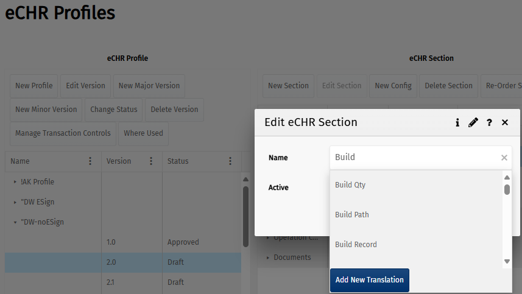
Task: Choose Build Path suggestion
Action: (352, 215)
